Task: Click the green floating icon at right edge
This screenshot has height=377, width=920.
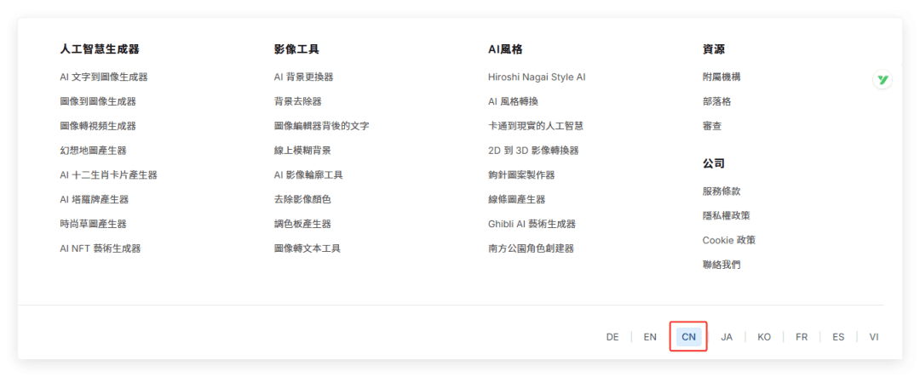Action: [883, 80]
